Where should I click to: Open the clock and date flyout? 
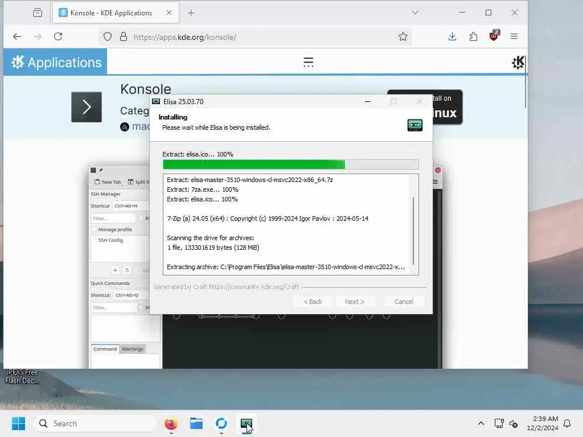[543, 423]
